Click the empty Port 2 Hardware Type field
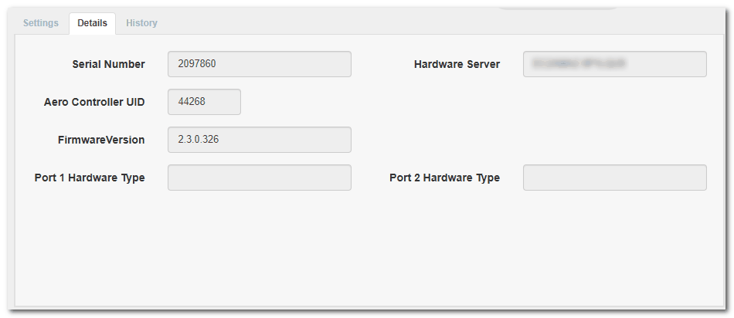The image size is (734, 318). [x=614, y=178]
